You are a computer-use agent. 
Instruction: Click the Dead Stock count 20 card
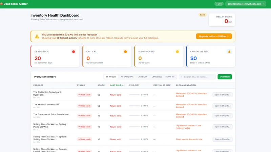(x=55, y=56)
